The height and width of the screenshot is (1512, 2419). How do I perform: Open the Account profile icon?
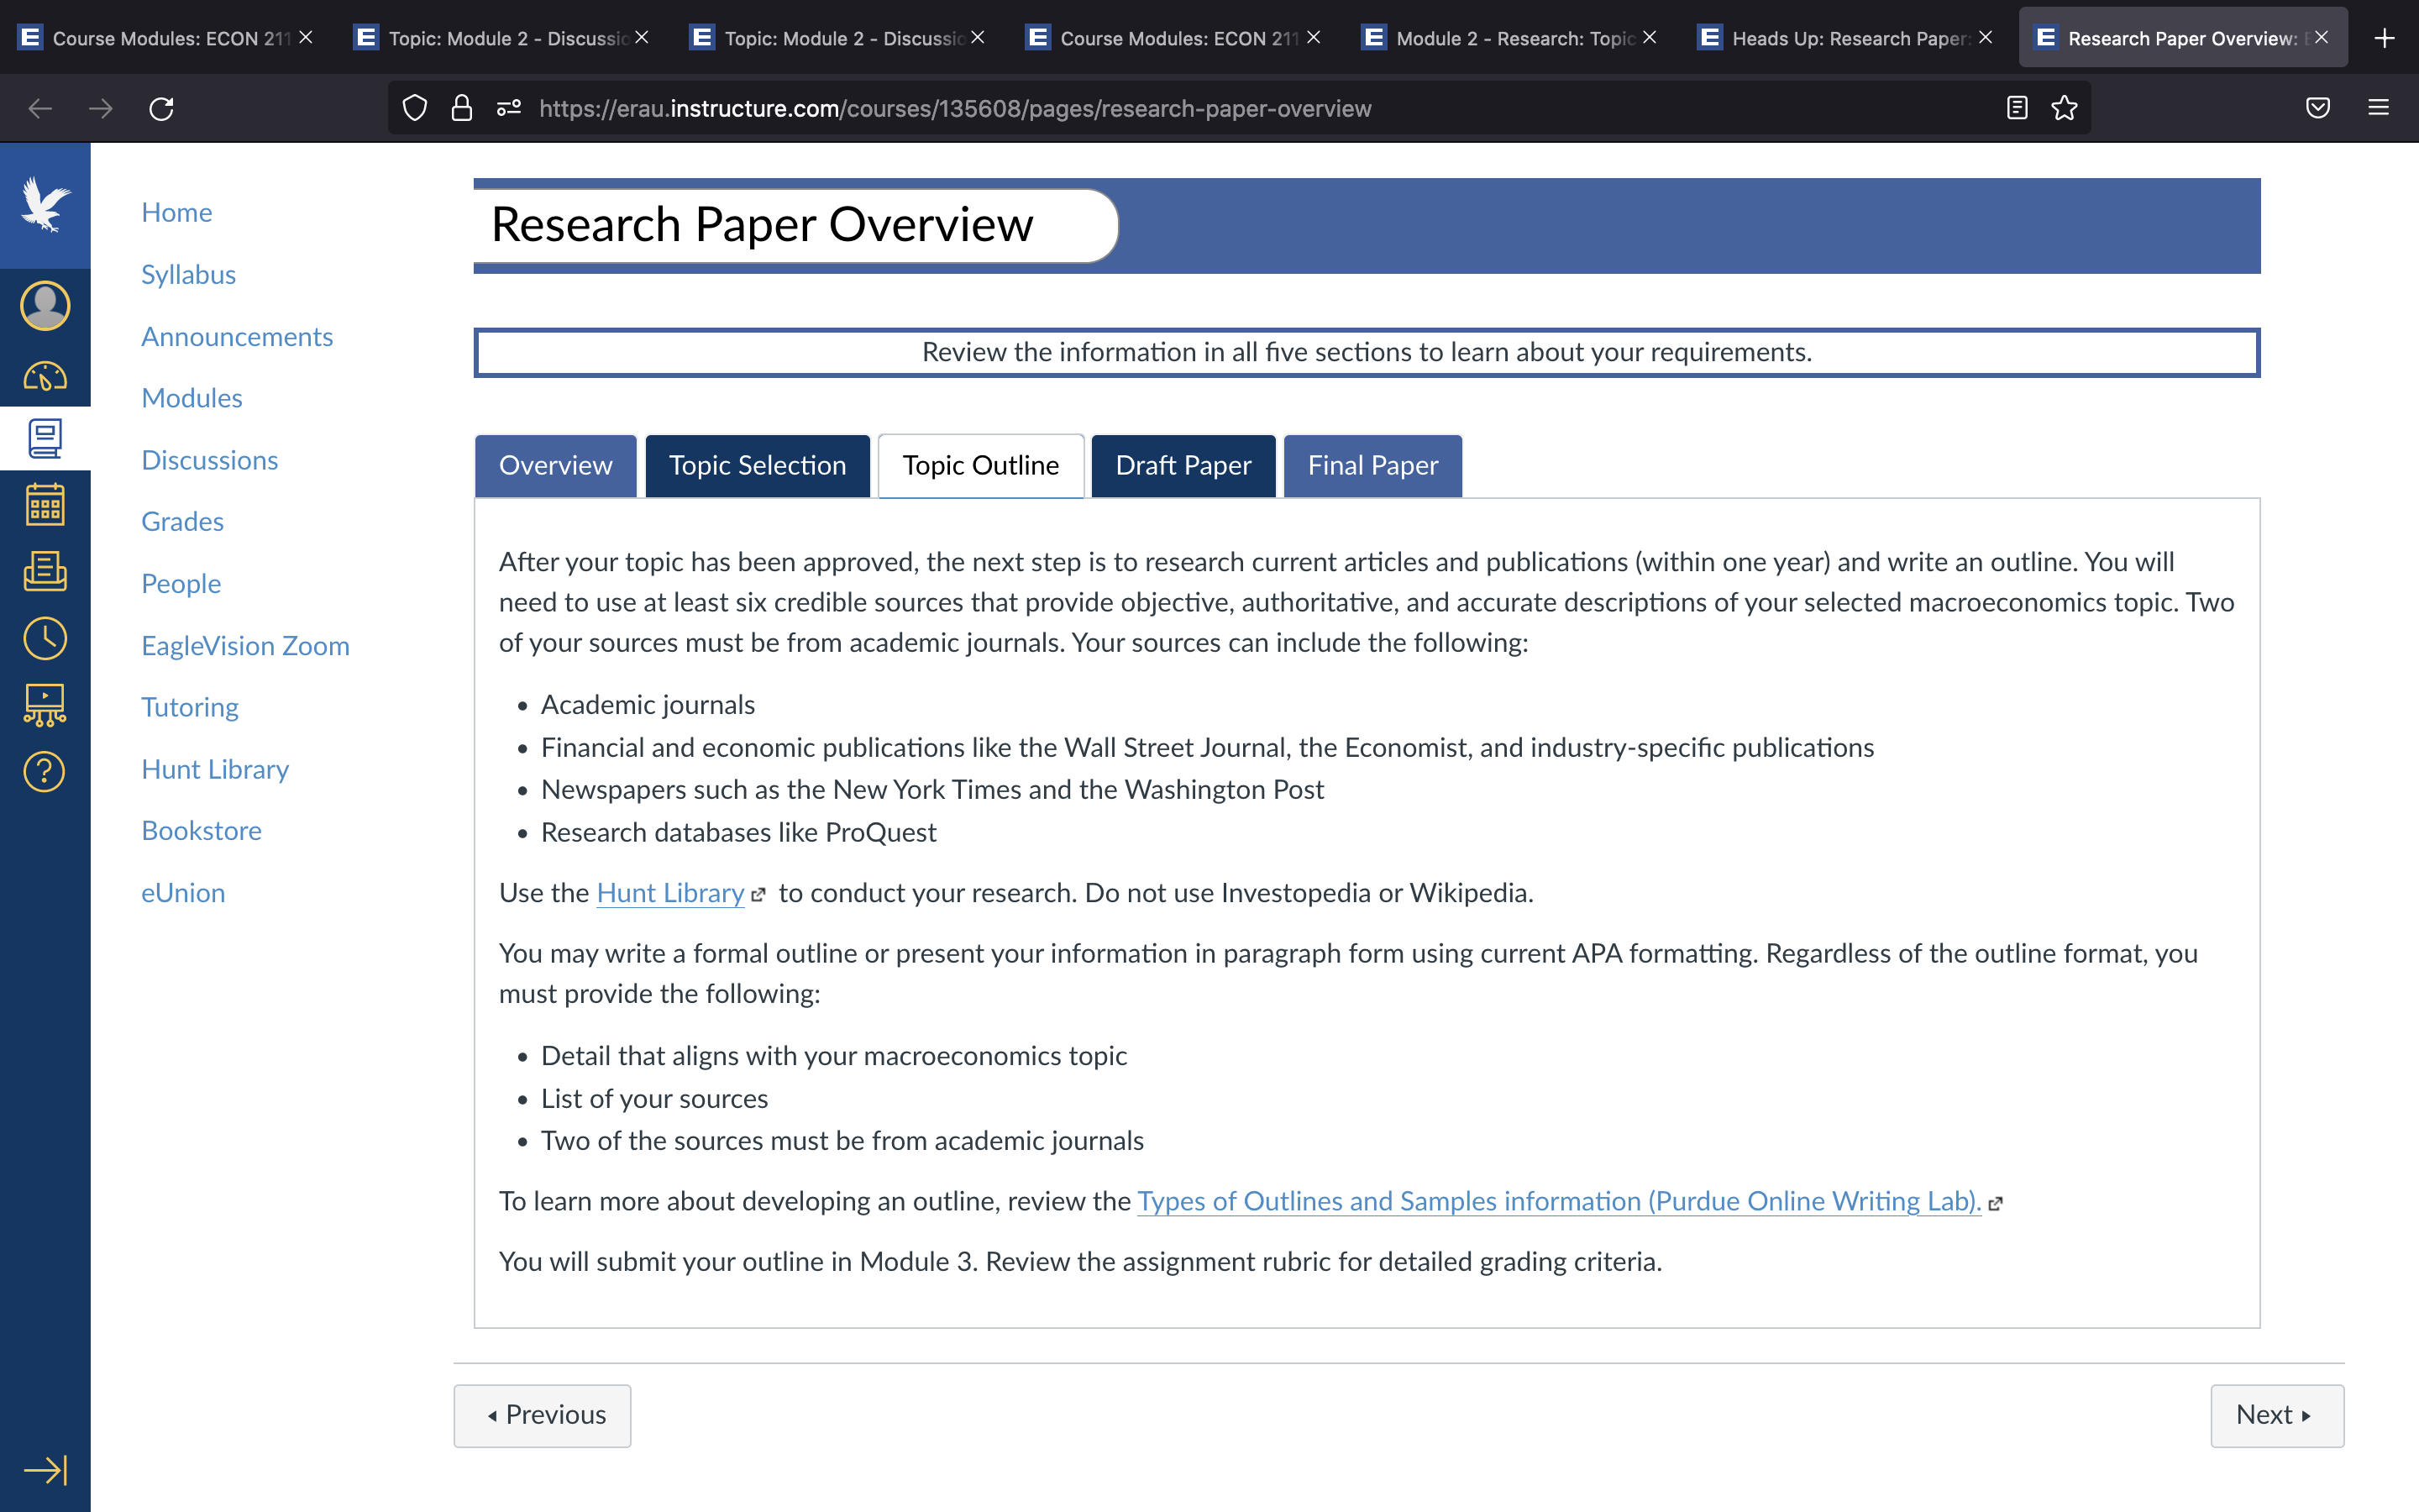coord(45,305)
